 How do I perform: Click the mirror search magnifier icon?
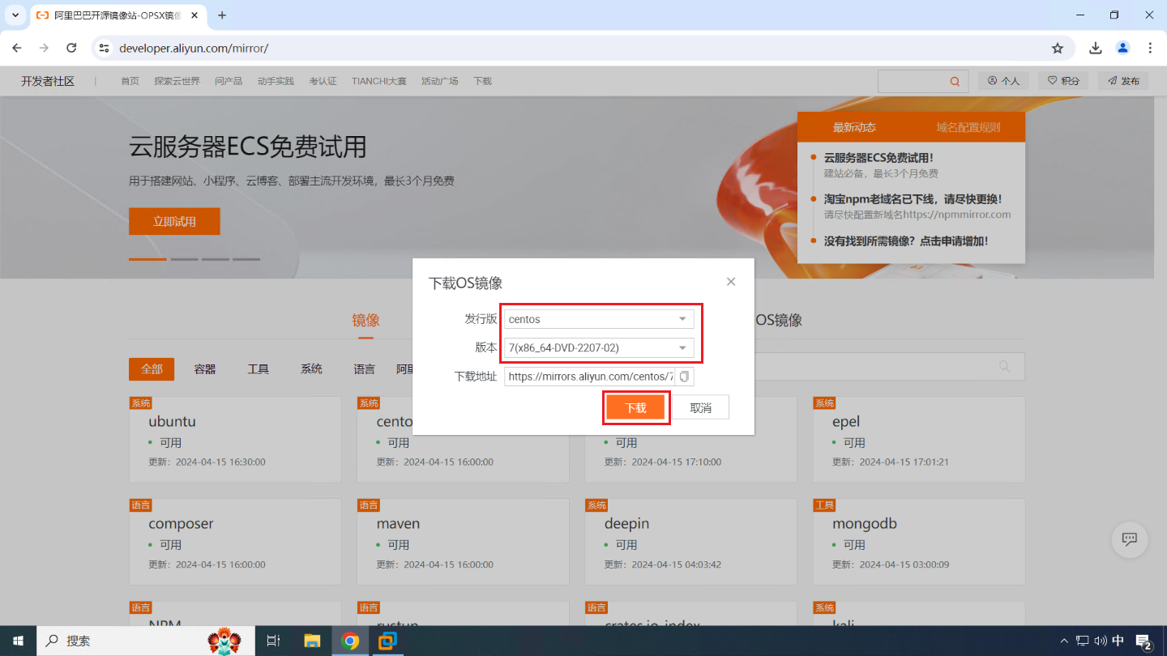coord(1005,367)
